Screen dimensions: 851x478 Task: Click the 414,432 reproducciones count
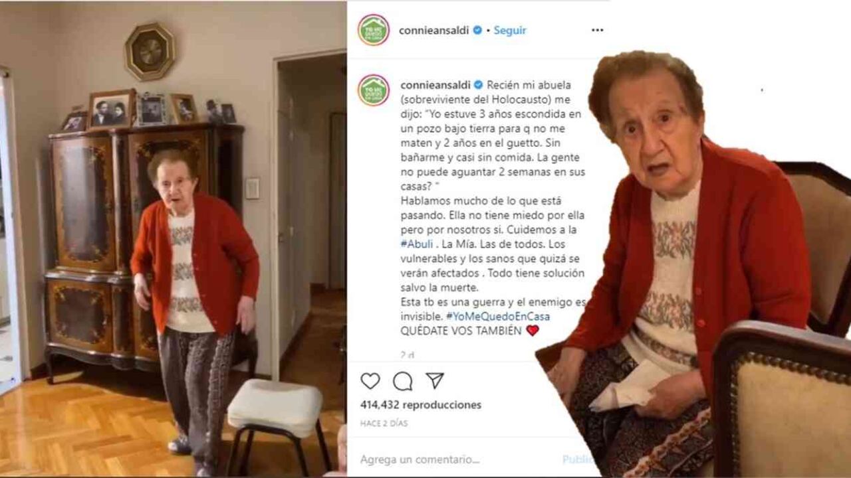pyautogui.click(x=421, y=405)
